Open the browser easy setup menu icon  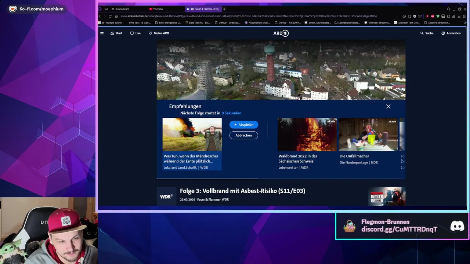[x=464, y=16]
